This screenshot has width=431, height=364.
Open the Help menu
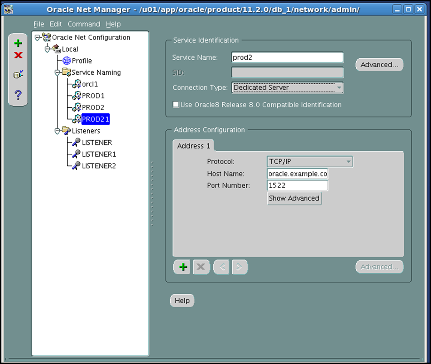tap(113, 24)
